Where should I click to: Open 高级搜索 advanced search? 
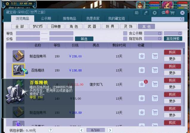pyautogui.click(x=173, y=39)
